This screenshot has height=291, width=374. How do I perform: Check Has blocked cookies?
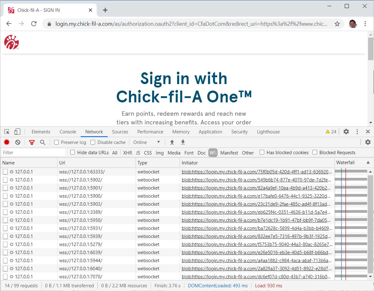coord(262,152)
